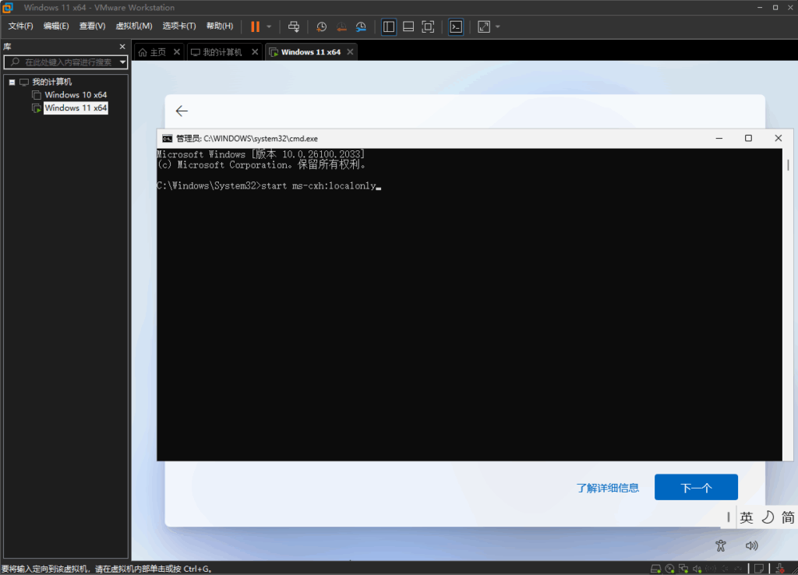The image size is (798, 575).
Task: Click the cmd window scrollbar thumb
Action: click(x=788, y=165)
